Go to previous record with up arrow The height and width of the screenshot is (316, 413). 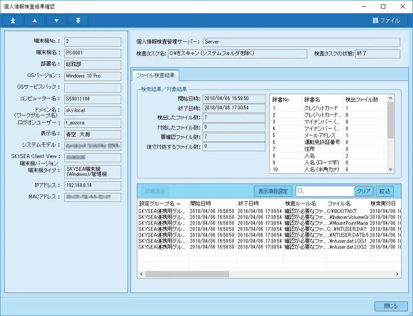[x=35, y=20]
